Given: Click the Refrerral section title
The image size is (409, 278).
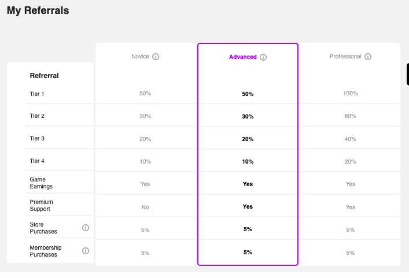Looking at the screenshot, I should (44, 76).
